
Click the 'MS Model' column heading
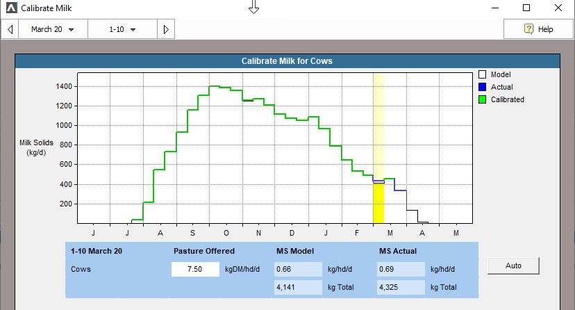click(295, 252)
